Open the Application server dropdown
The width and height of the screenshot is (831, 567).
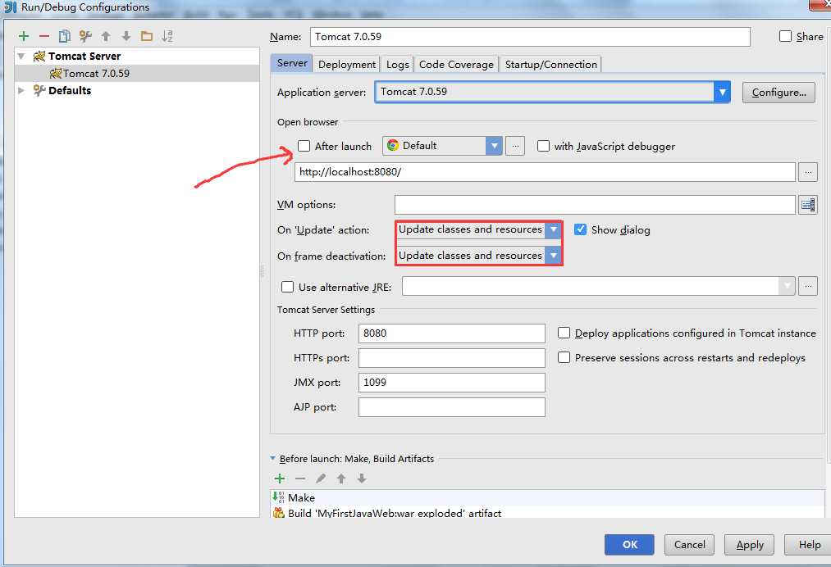[x=722, y=92]
